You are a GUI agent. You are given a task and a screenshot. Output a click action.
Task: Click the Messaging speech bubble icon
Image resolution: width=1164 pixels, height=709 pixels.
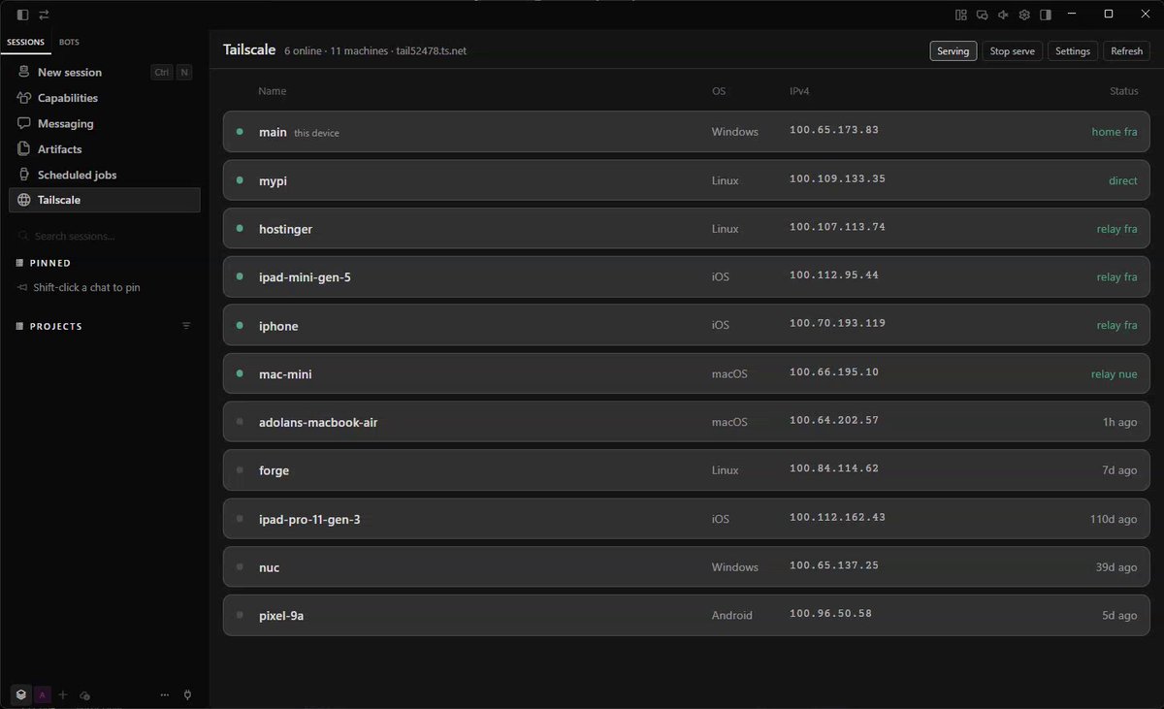[x=24, y=123]
